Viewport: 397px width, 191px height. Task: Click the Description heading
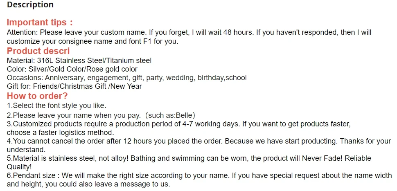[30, 4]
